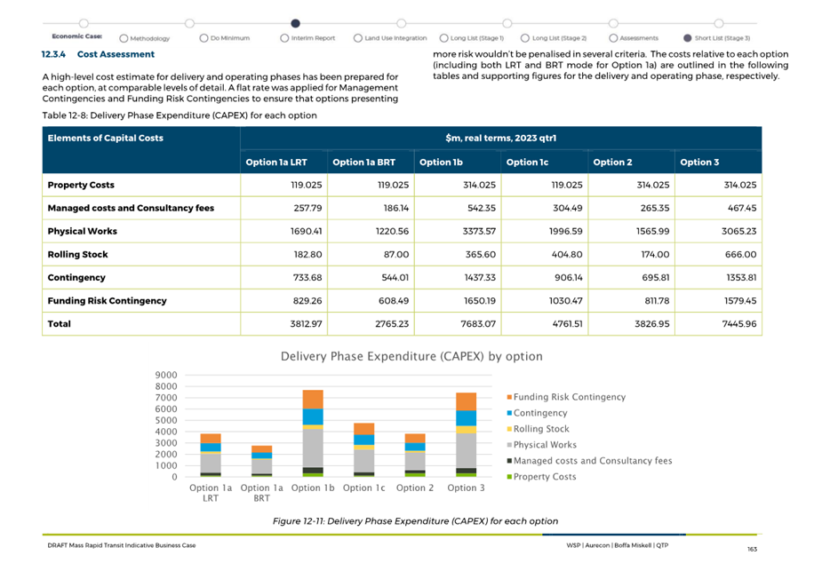Click the 'Physical Works' row label
The image size is (830, 587).
point(82,231)
